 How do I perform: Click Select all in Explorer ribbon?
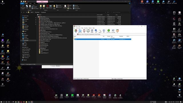pos(75,5)
